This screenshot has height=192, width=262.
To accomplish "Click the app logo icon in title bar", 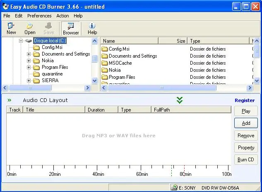I will pos(5,6).
